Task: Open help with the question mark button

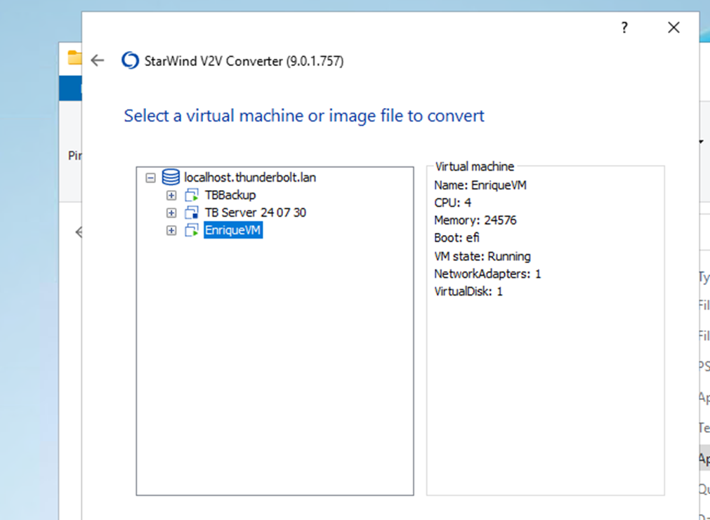Action: point(624,28)
